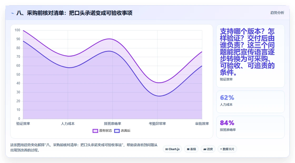Image resolution: width=295 pixels, height=163 pixels.
Task: Click the 排班准确率 label under 84%
Action: 228,130
